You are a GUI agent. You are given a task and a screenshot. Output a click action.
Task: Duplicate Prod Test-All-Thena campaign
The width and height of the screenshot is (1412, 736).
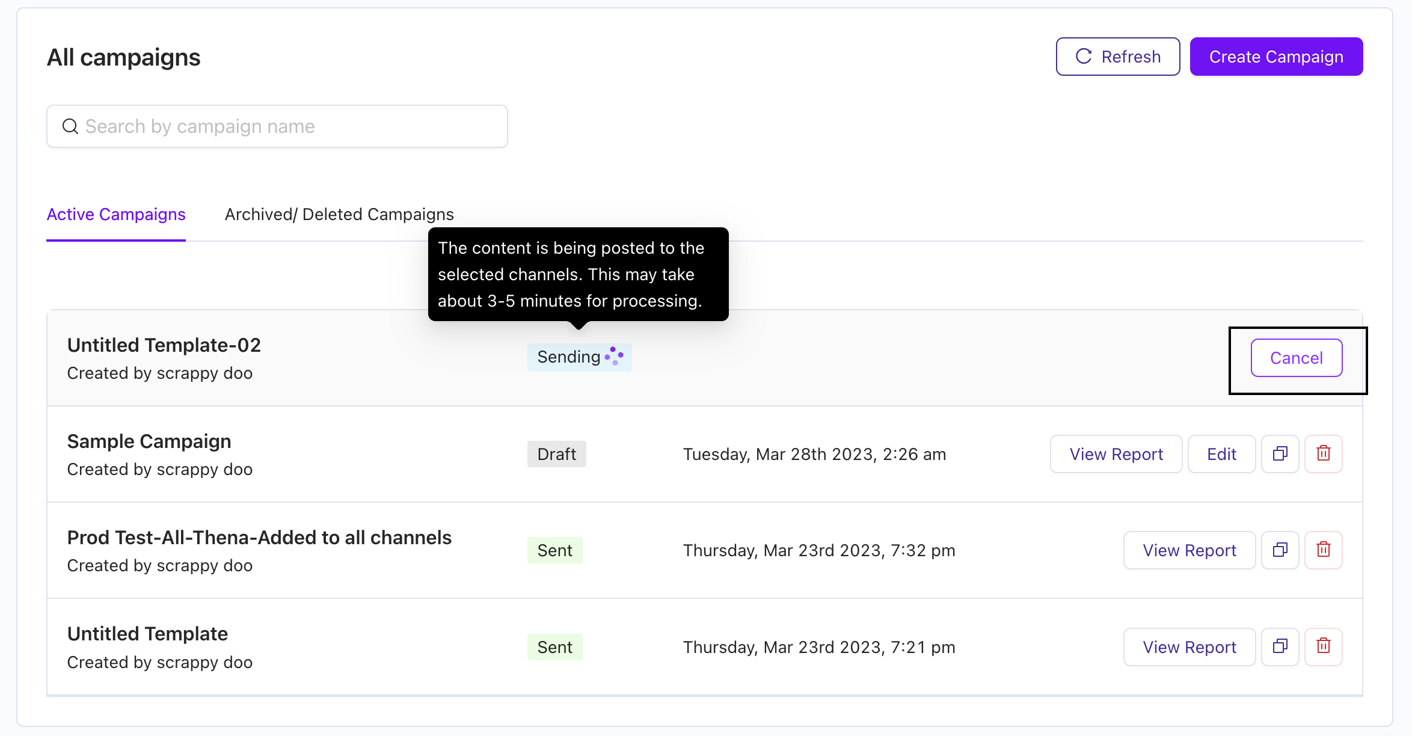pyautogui.click(x=1280, y=550)
